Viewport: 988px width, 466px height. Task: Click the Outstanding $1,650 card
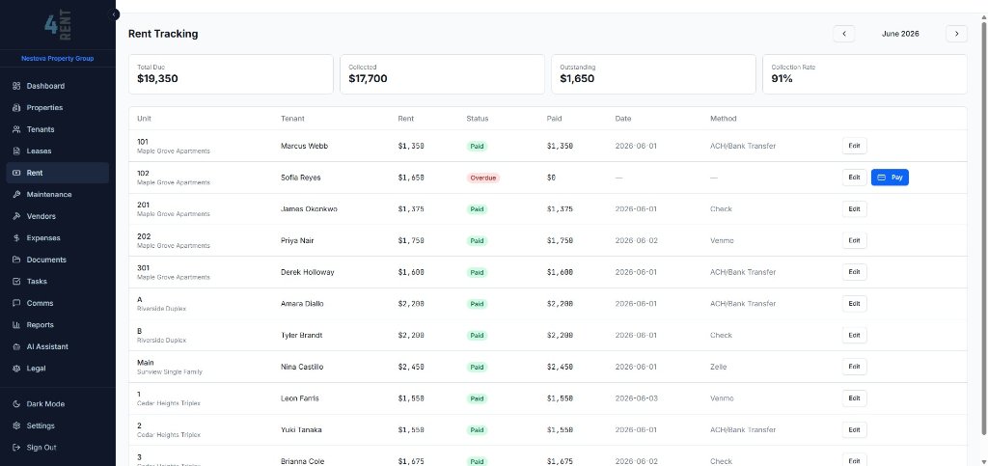click(x=653, y=74)
